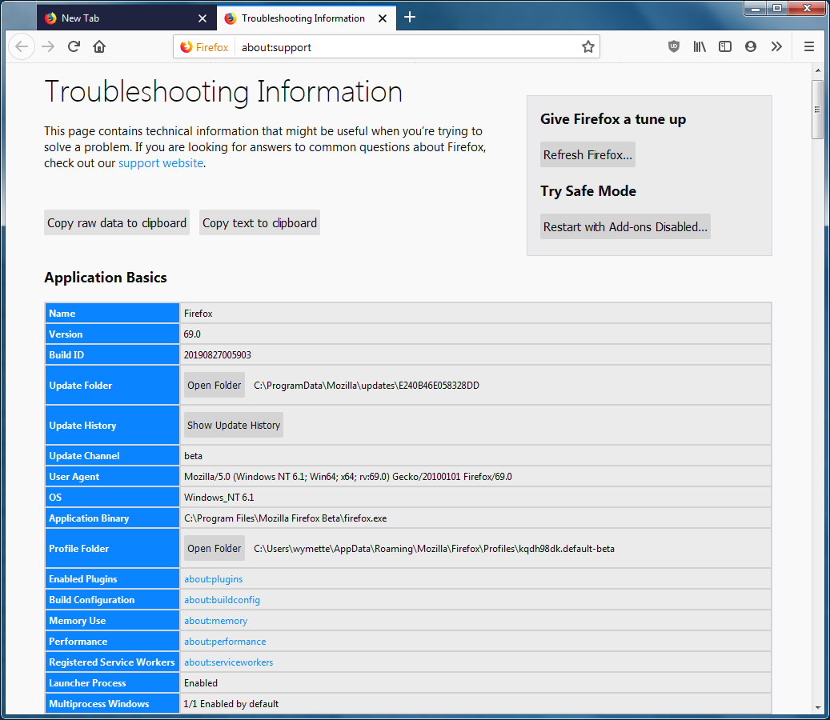830x720 pixels.
Task: Open the Firefox home page
Action: point(99,47)
